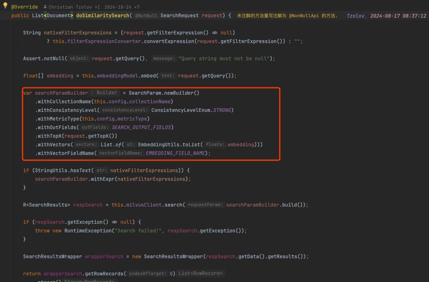
Task: Click 'new SearchResultsWrapper' constructor call
Action: [x=168, y=257]
